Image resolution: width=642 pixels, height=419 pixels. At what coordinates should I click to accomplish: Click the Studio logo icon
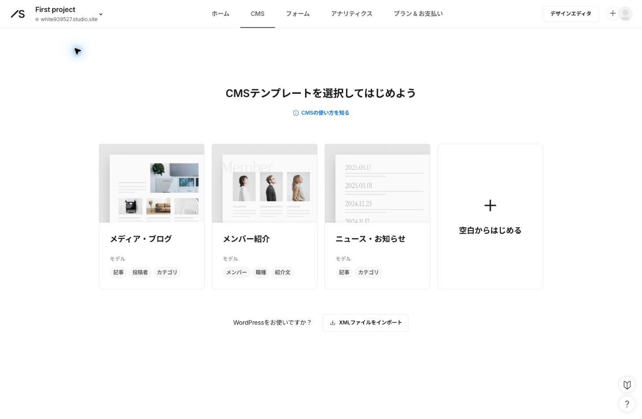(x=18, y=14)
